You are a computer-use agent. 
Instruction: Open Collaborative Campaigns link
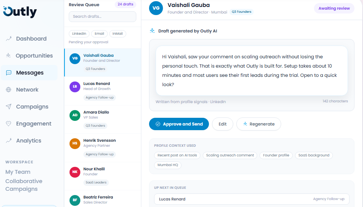24,185
